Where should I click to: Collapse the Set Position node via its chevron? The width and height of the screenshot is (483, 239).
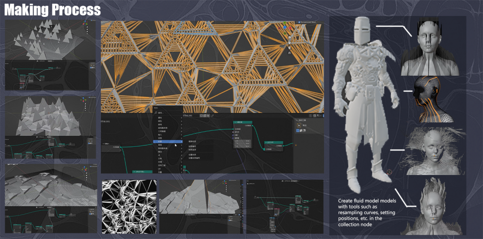[235, 122]
